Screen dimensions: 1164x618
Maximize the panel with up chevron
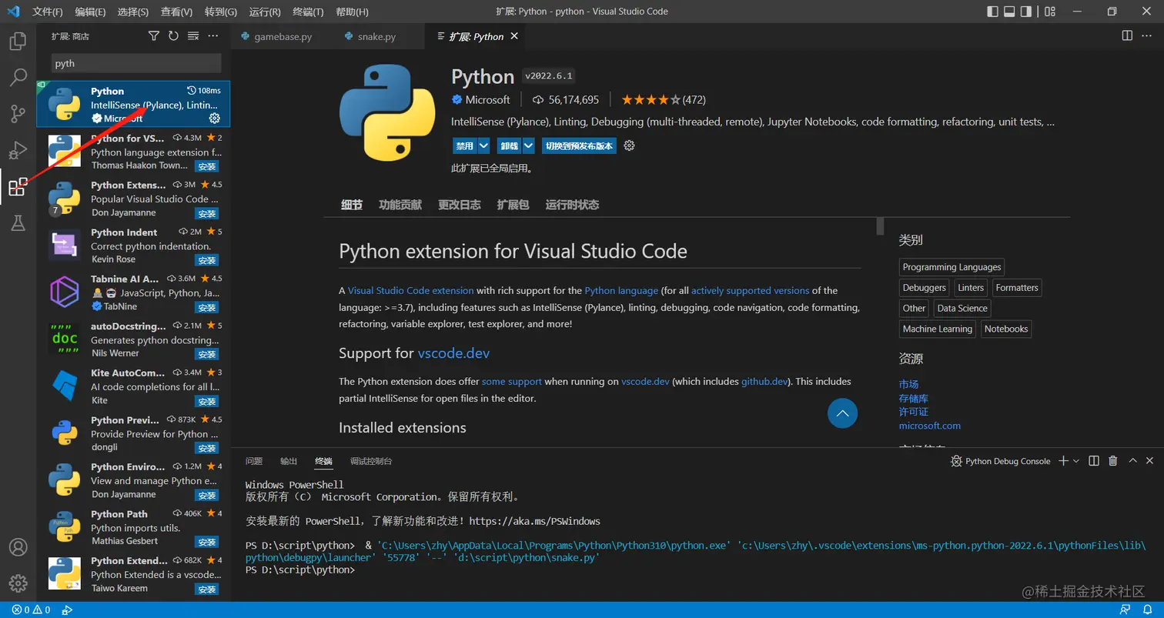(x=1132, y=461)
